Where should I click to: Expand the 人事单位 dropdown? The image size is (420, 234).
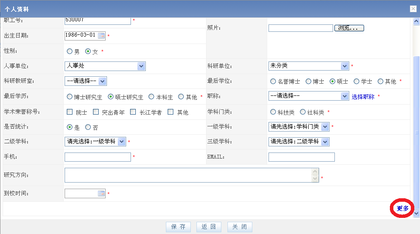pyautogui.click(x=141, y=66)
